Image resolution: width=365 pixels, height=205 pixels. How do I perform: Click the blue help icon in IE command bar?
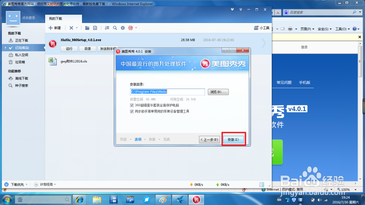coord(354,29)
